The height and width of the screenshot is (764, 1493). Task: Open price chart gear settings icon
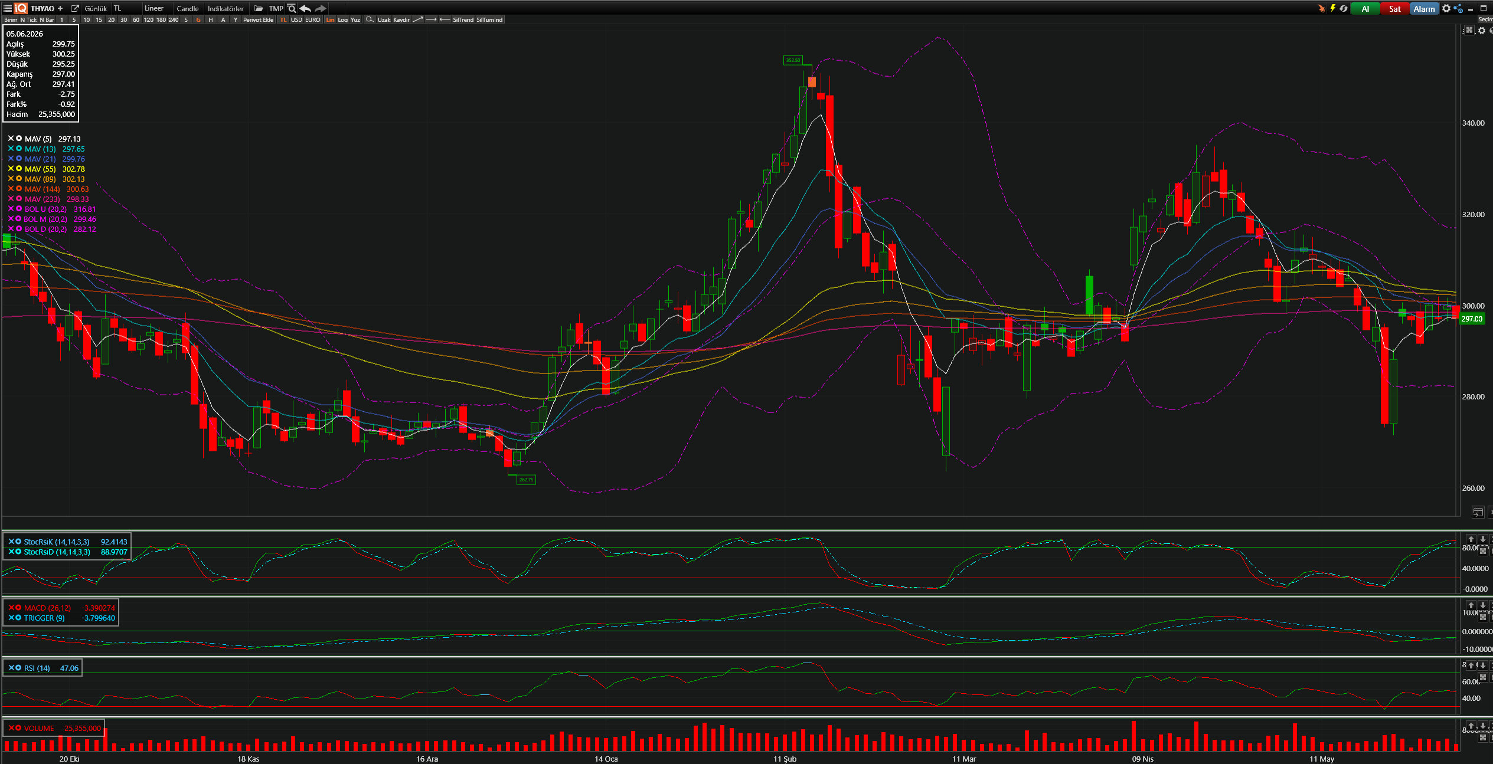(1482, 30)
